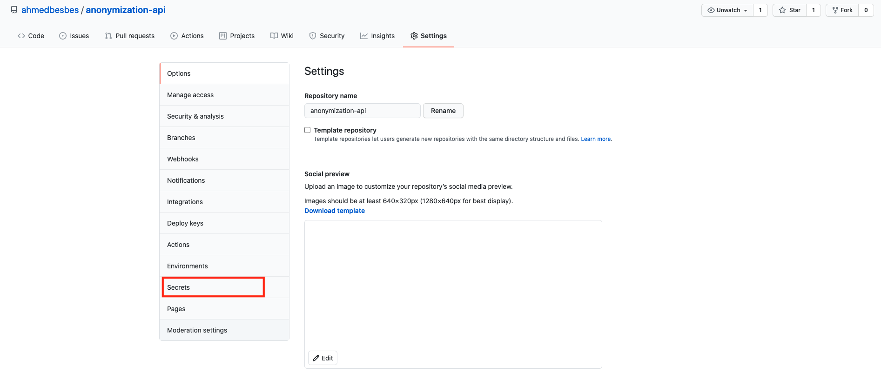The height and width of the screenshot is (386, 881).
Task: Open Secrets settings
Action: click(x=224, y=287)
